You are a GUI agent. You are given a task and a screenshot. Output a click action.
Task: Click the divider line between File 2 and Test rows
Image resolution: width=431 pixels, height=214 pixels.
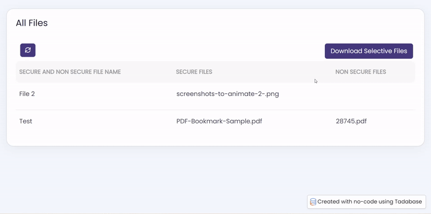(215, 110)
